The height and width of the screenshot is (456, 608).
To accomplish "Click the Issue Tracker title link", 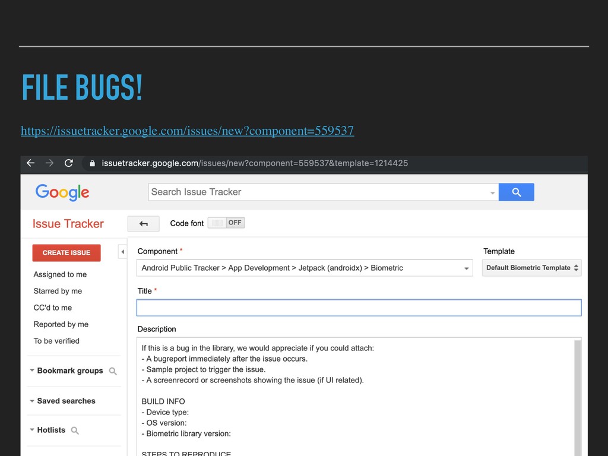I will click(x=68, y=224).
